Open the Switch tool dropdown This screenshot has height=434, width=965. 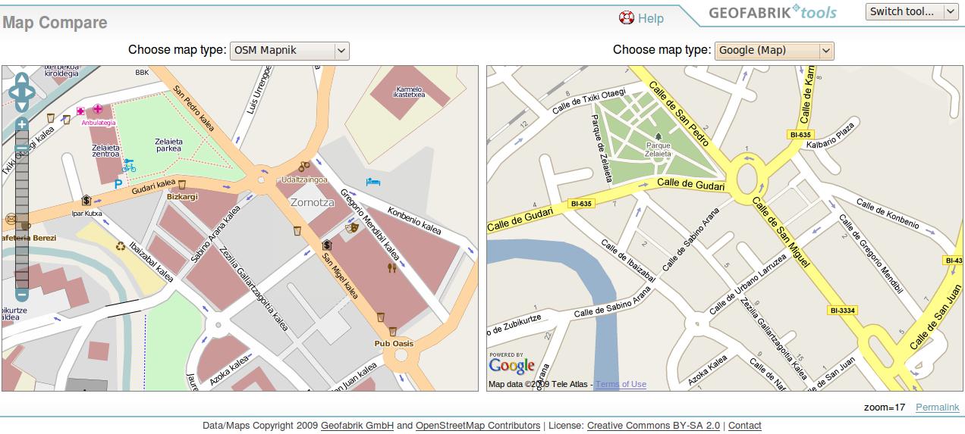coord(912,11)
